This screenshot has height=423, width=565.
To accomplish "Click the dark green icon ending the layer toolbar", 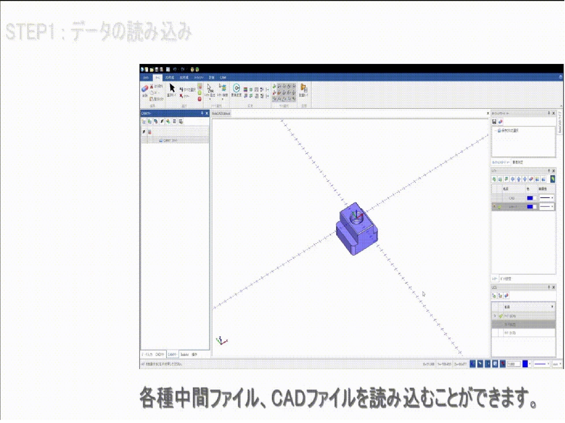I will 553,179.
